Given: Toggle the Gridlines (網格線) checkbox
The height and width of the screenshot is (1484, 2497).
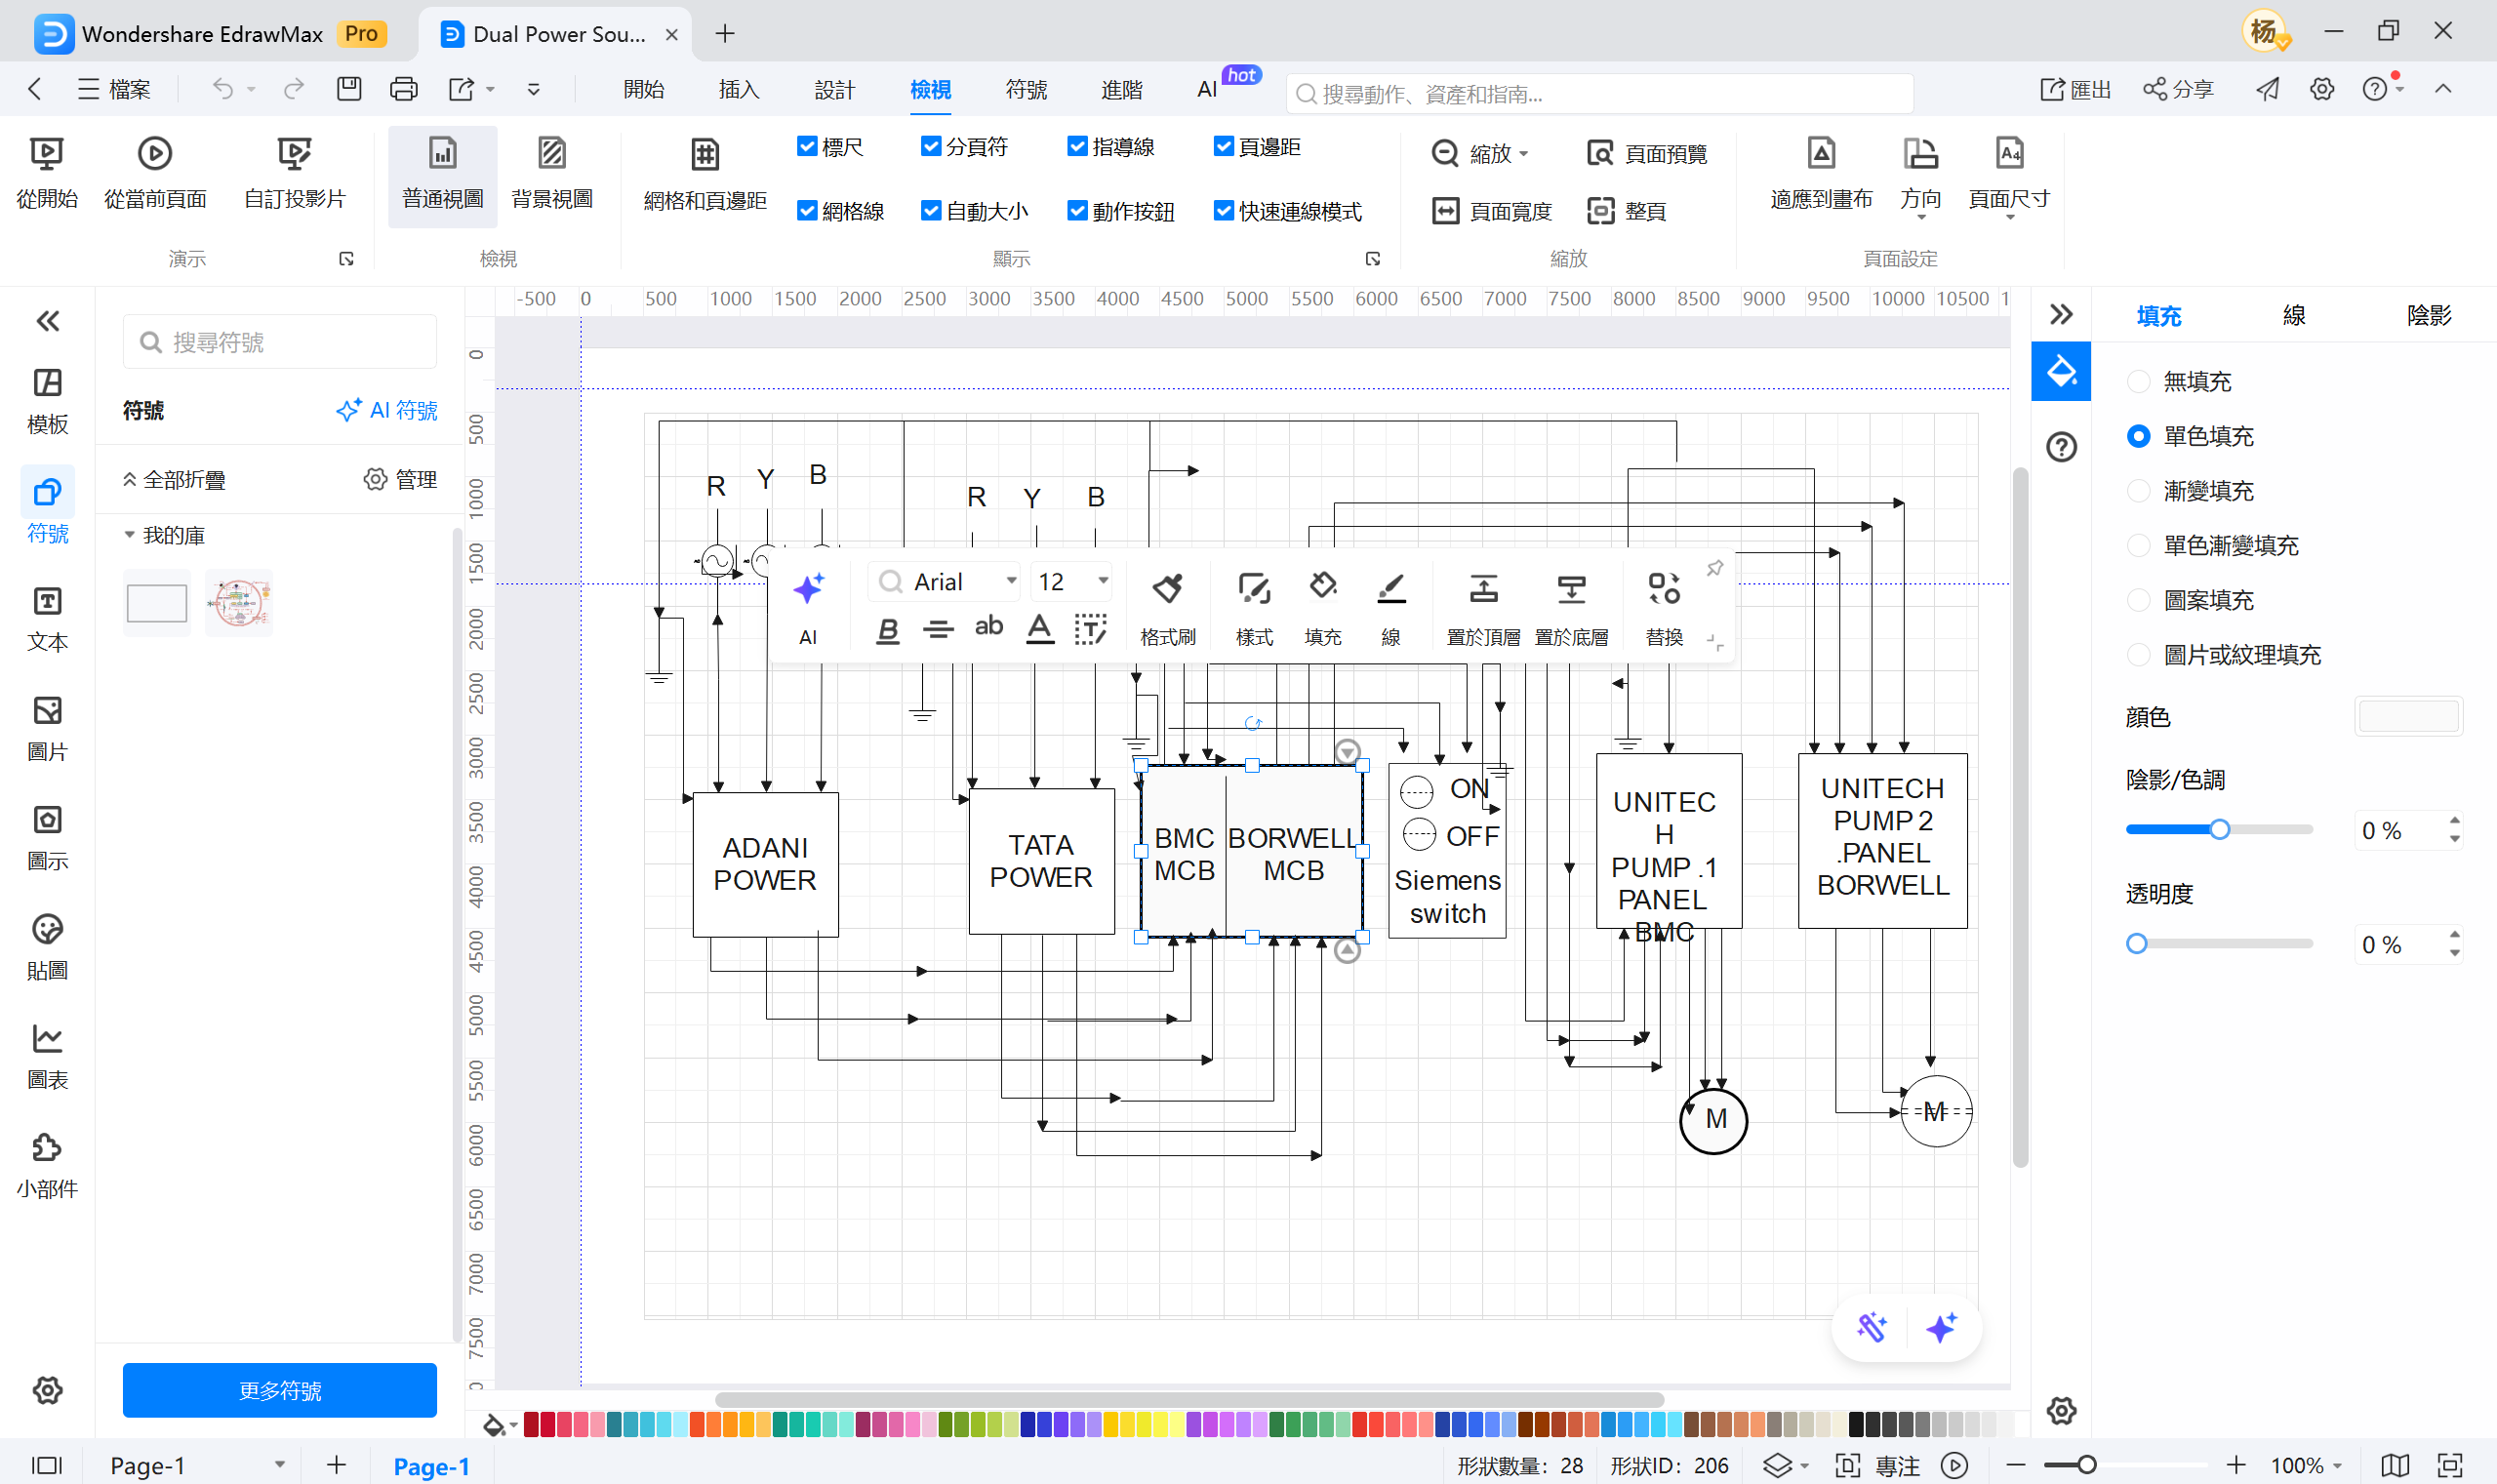Looking at the screenshot, I should click(807, 211).
